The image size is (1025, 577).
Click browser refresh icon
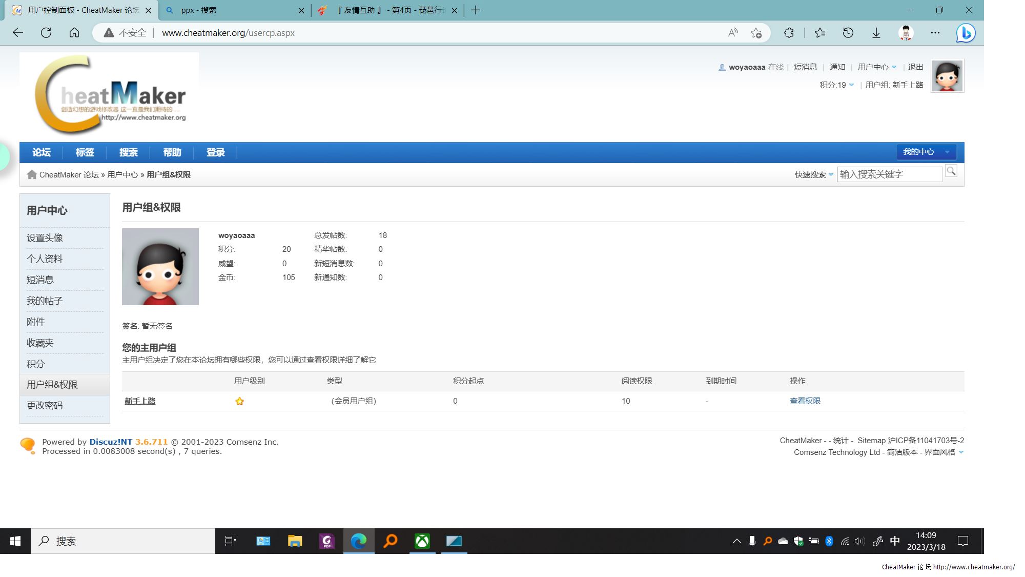(x=46, y=33)
